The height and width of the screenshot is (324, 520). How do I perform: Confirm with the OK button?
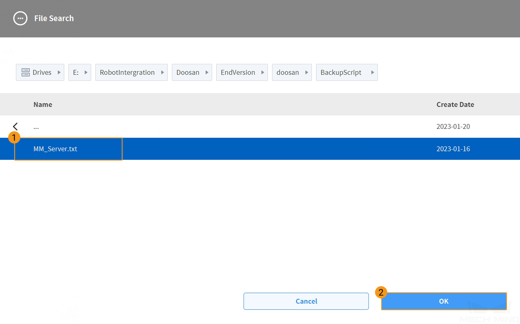(x=444, y=301)
